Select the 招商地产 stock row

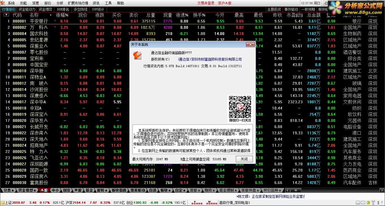click(192, 145)
